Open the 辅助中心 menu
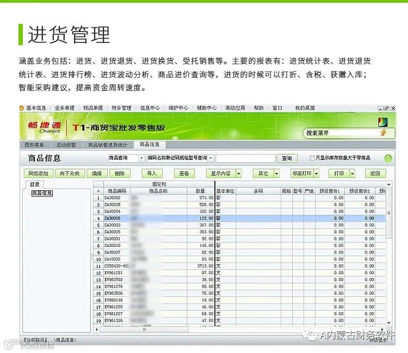Screen dimensions: 408x353 pos(207,108)
